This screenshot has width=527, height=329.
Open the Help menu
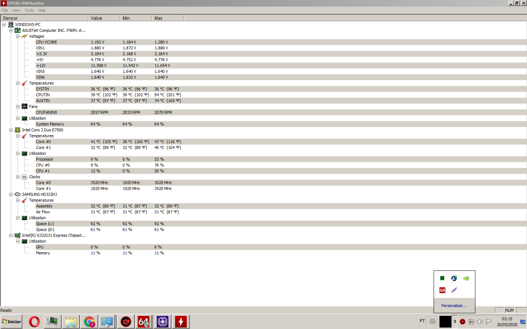[42, 10]
